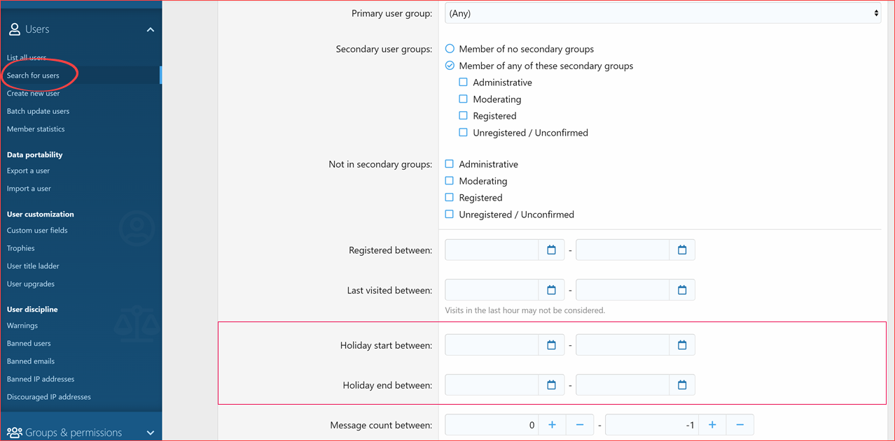The height and width of the screenshot is (441, 895).
Task: Click the Create new user link
Action: pyautogui.click(x=33, y=93)
